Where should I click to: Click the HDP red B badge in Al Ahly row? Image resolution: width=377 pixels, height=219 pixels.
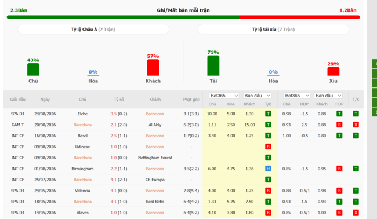pyautogui.click(x=339, y=125)
